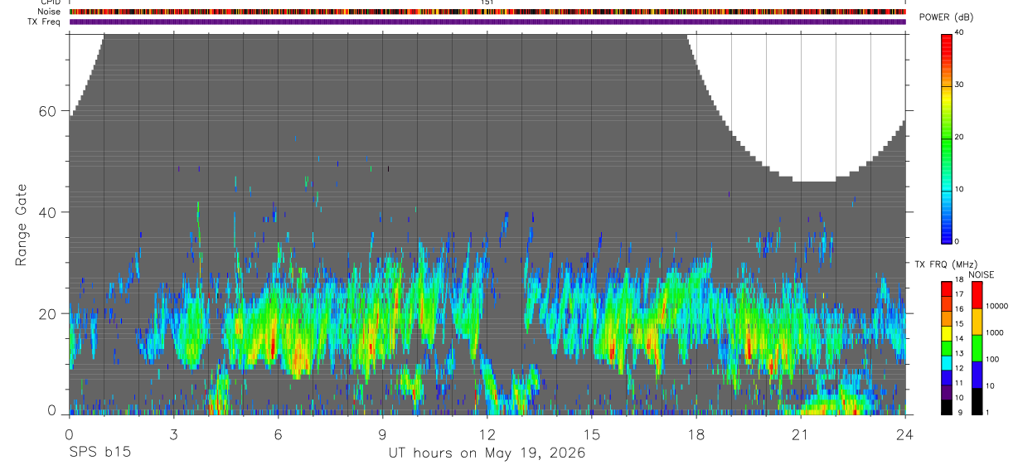Viewport: 1018px width, 470px height.
Task: Click the 13 label on TX FRQ scale
Action: click(959, 354)
